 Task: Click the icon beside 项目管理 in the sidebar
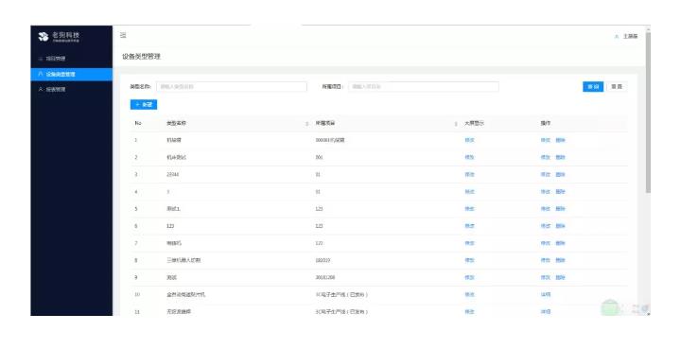41,59
